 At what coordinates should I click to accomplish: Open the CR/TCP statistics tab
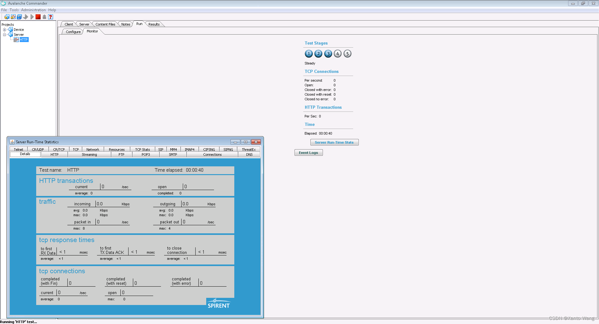point(59,150)
